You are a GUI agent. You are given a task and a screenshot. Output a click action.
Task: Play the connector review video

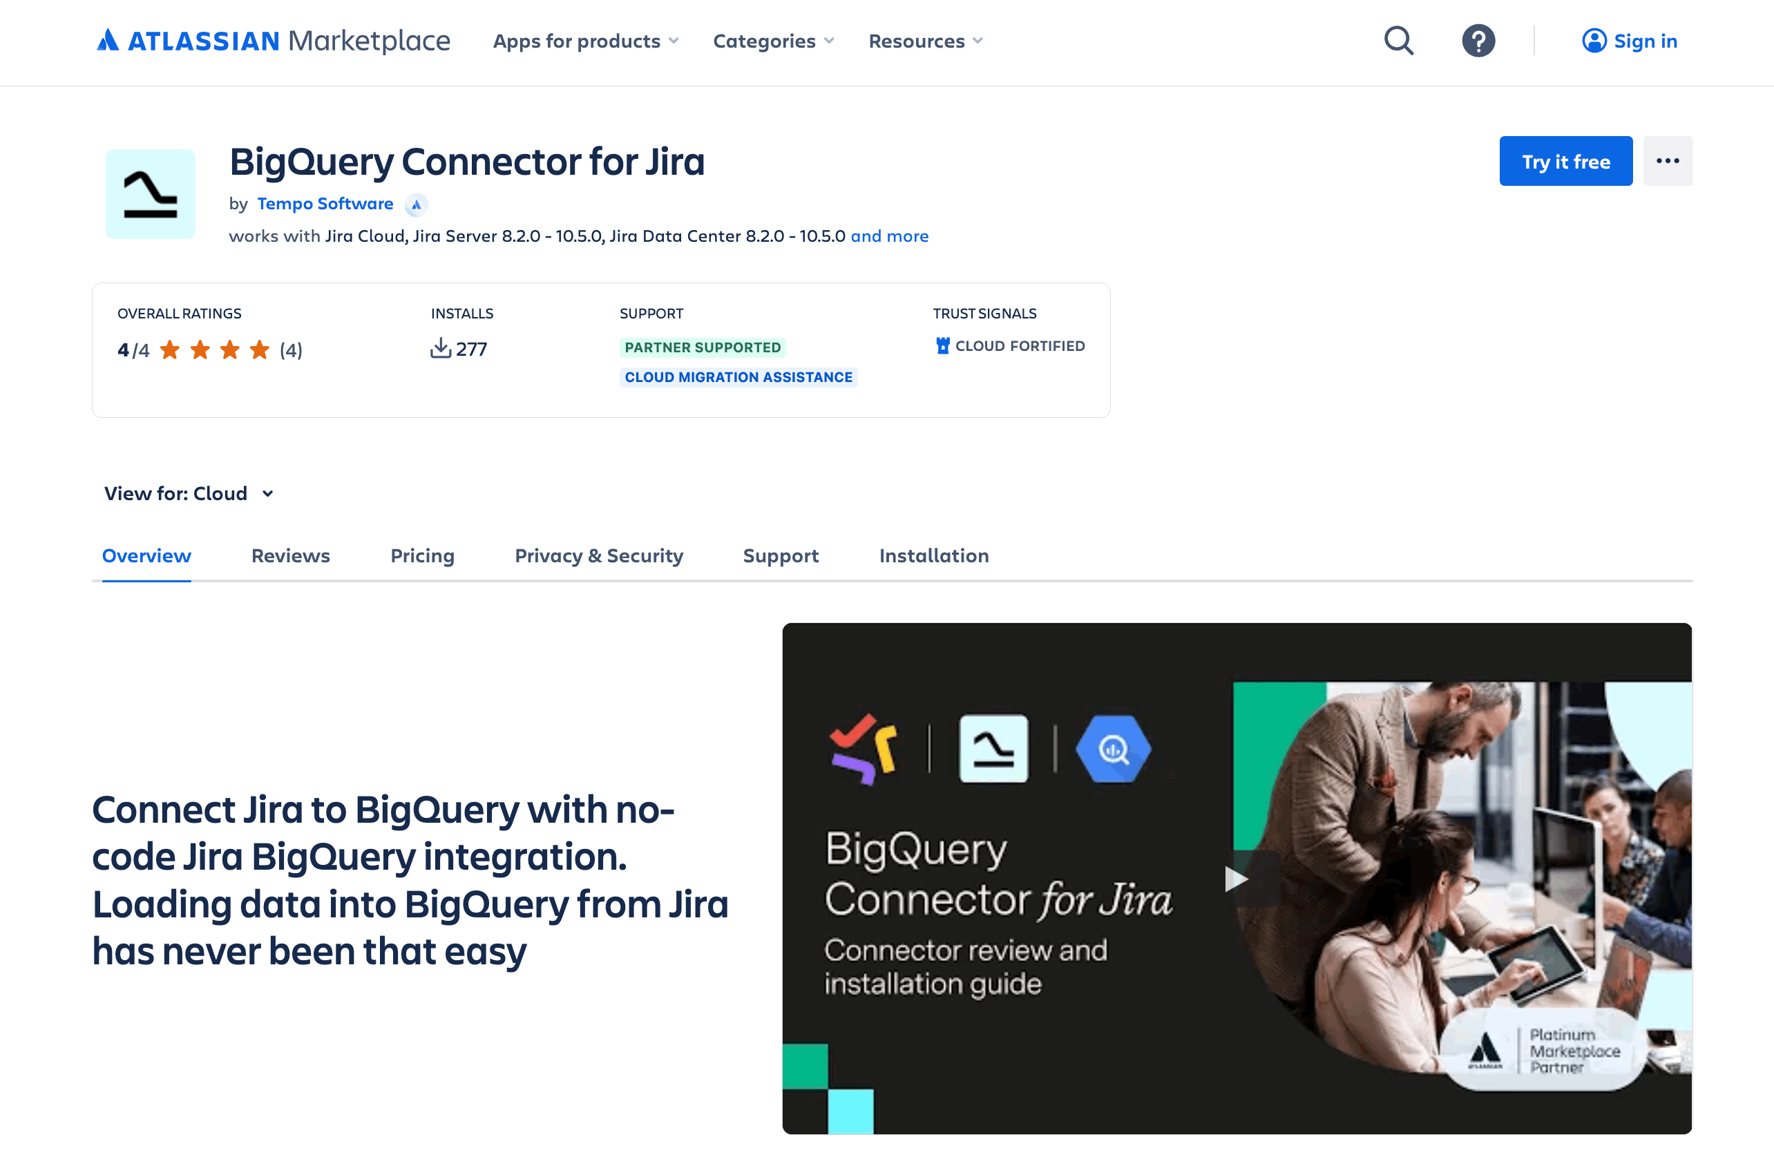pos(1238,879)
